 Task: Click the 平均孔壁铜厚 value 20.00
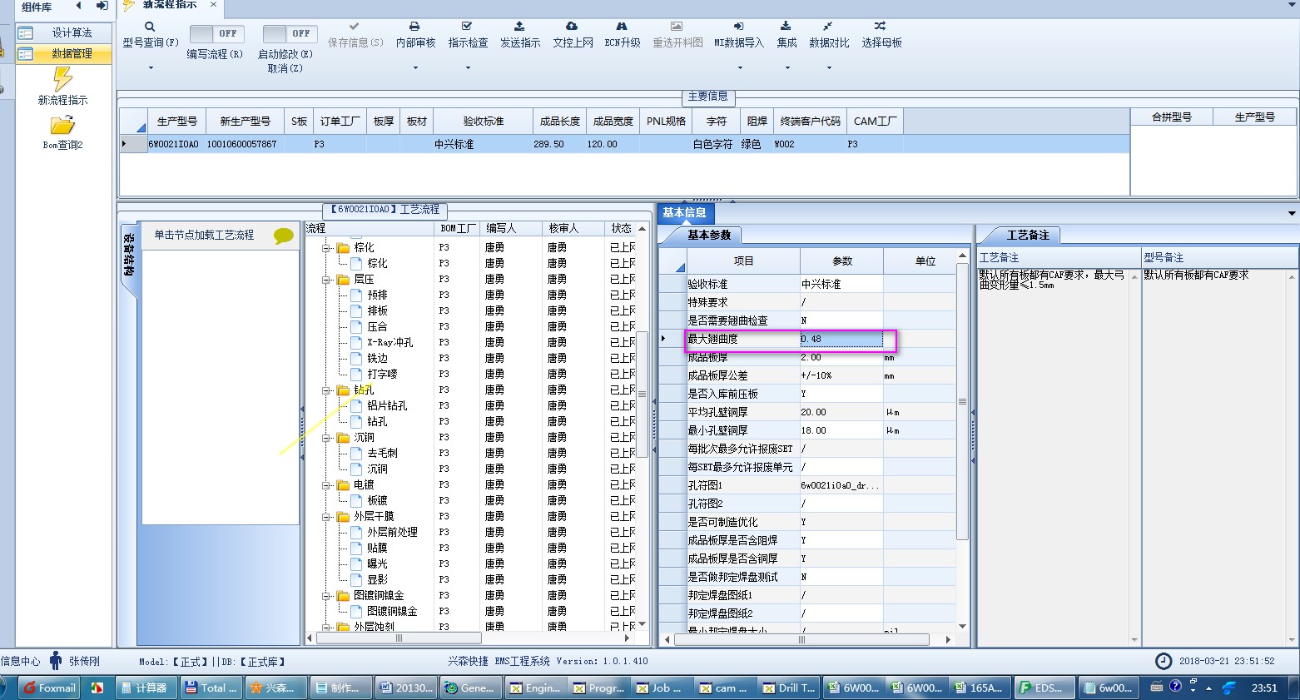pos(841,412)
